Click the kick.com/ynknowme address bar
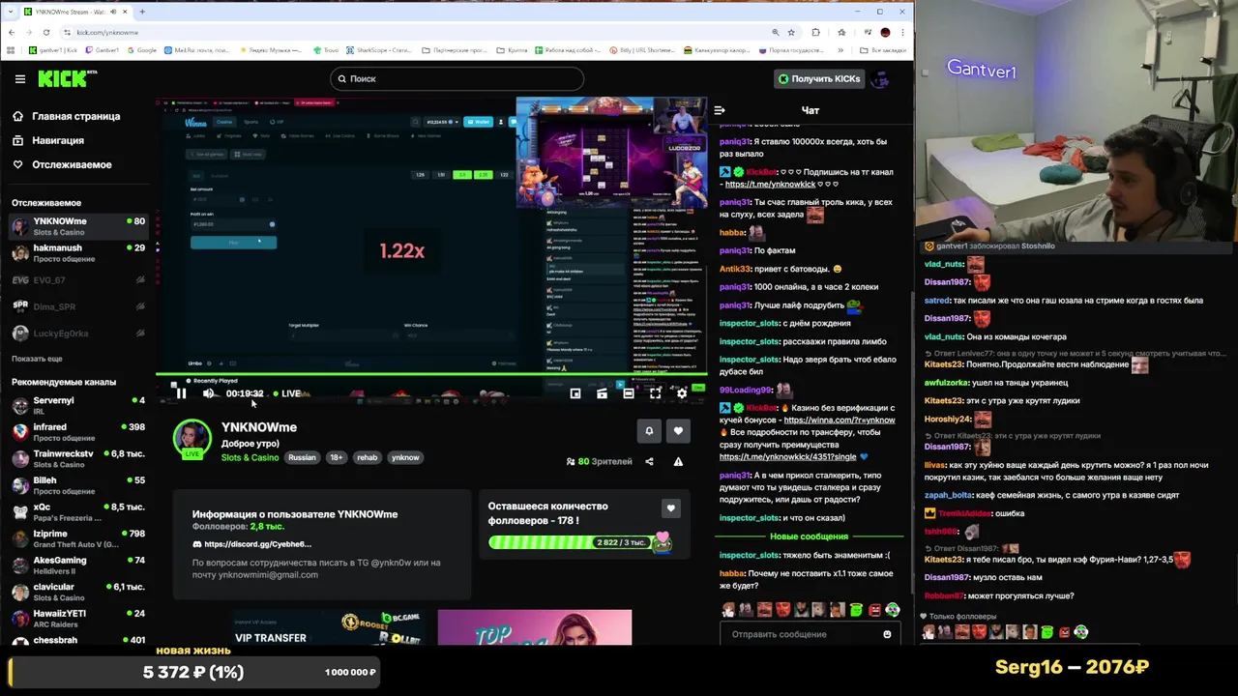 [x=416, y=32]
